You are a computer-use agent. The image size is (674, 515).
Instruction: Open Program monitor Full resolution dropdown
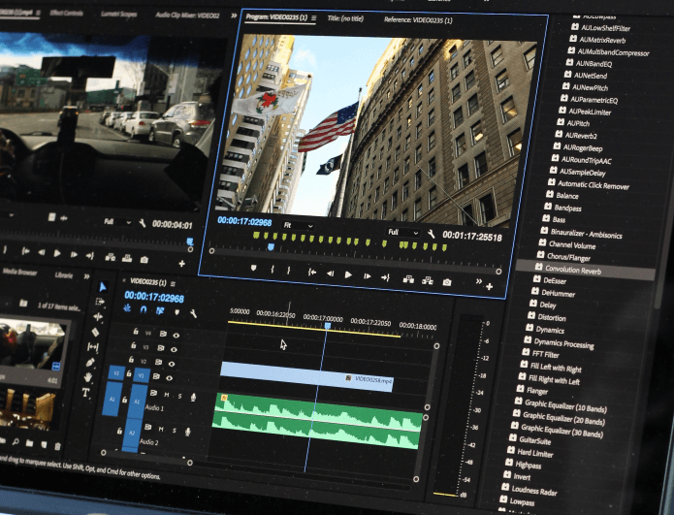(x=402, y=232)
